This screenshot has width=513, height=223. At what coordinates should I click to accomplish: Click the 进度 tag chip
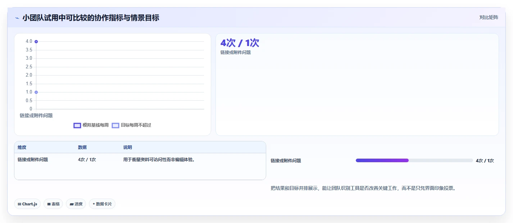tap(76, 204)
